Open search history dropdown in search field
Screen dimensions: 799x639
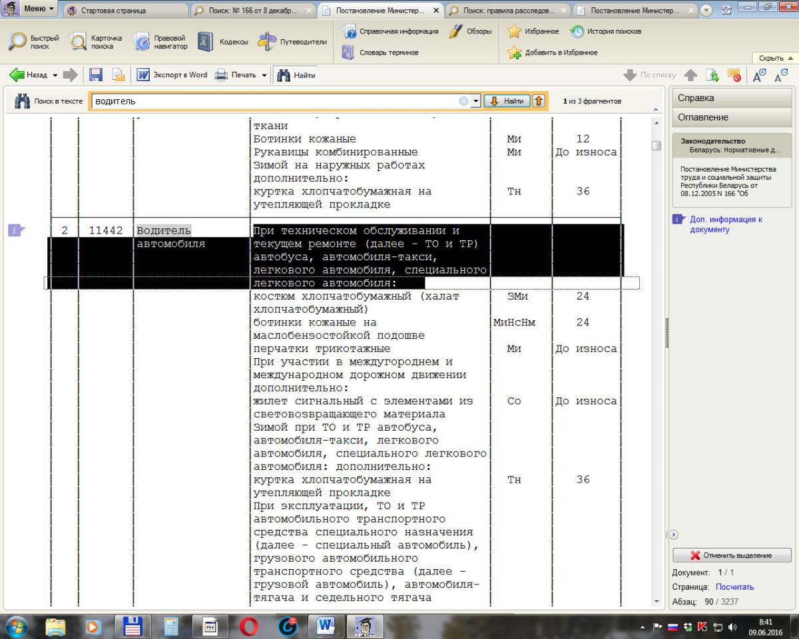[x=476, y=101]
